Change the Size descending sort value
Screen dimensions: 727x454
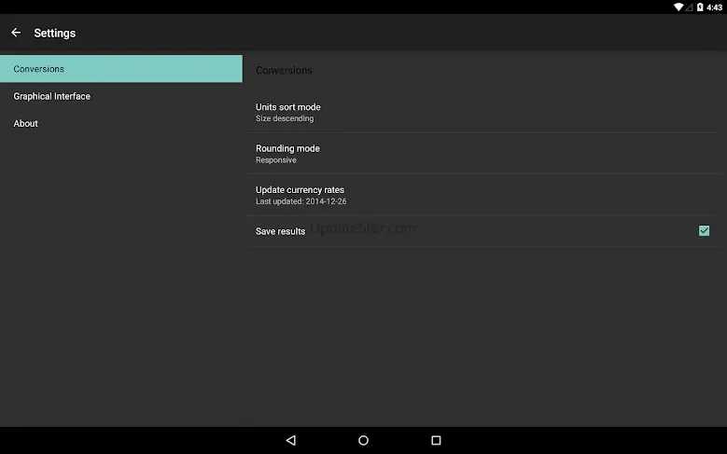(x=285, y=118)
